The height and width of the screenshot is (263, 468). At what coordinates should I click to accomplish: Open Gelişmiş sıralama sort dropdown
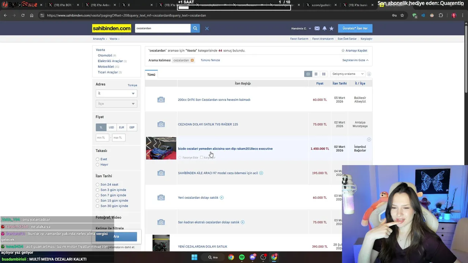pyautogui.click(x=348, y=74)
